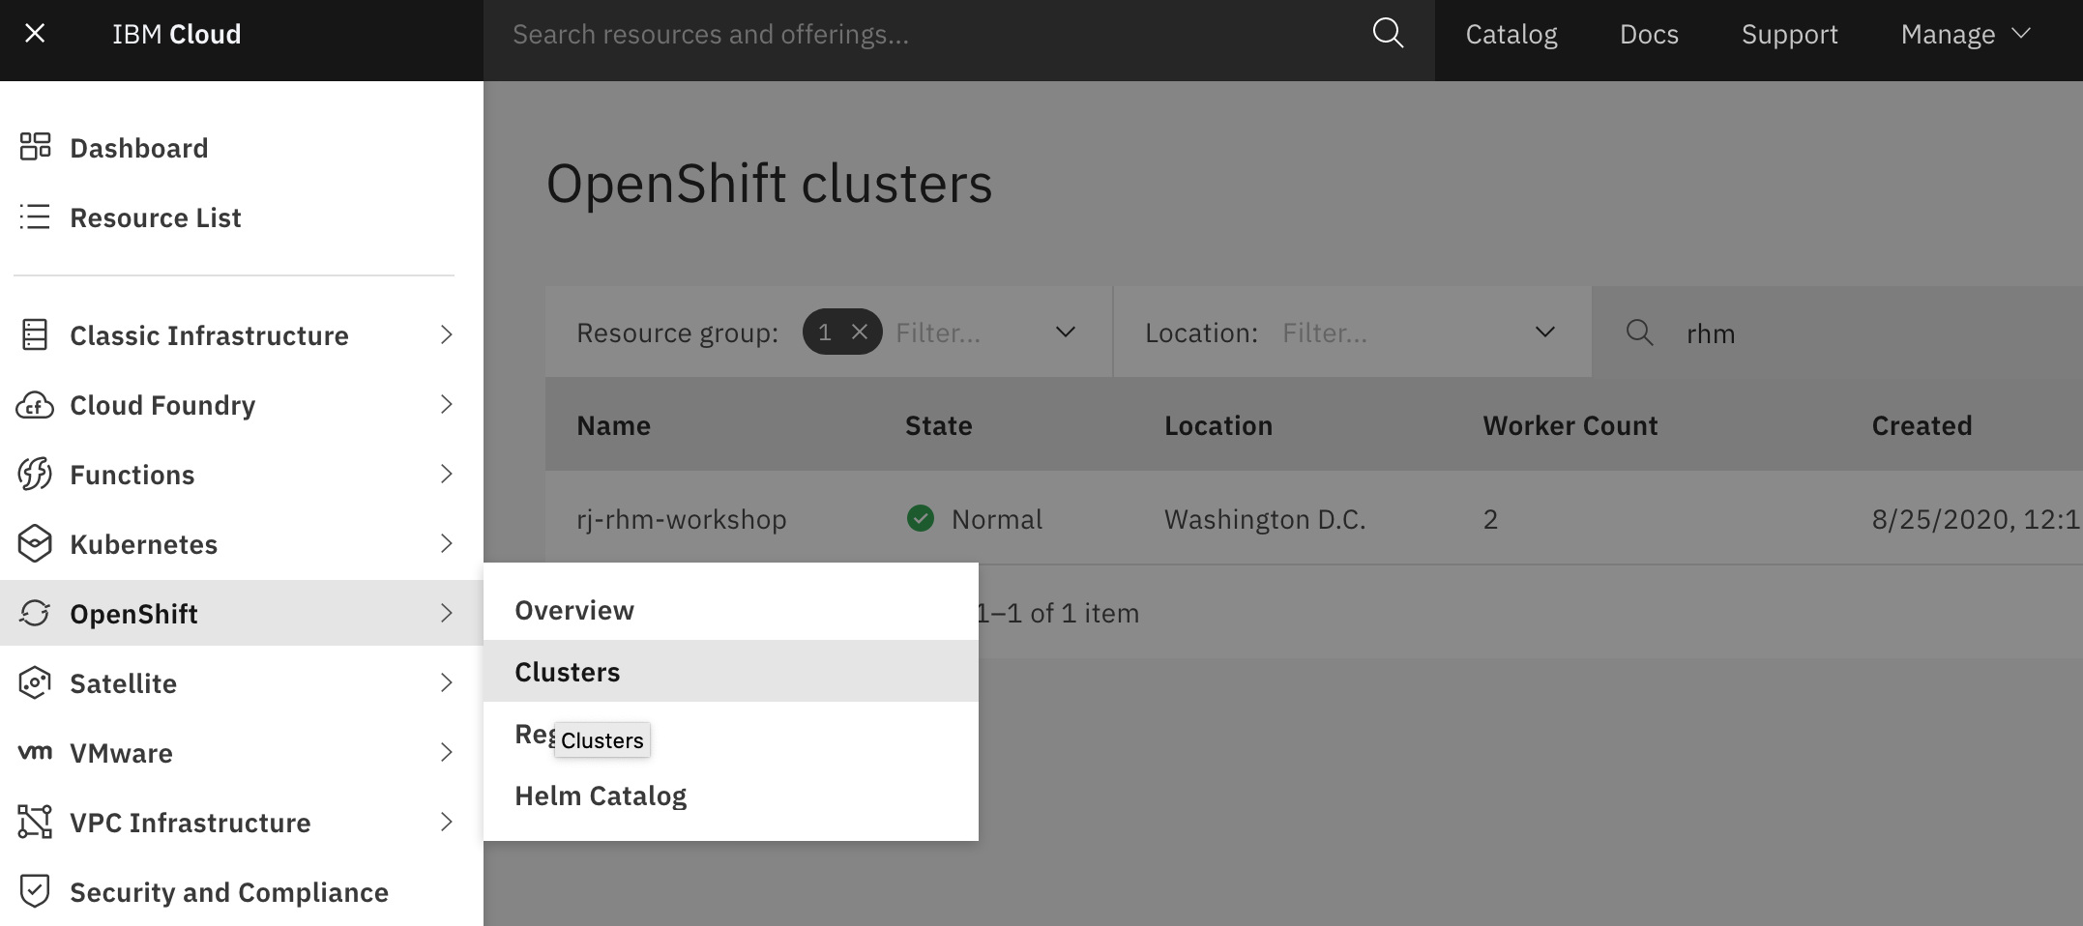The image size is (2083, 926).
Task: Click the Dashboard grid icon
Action: pos(36,146)
